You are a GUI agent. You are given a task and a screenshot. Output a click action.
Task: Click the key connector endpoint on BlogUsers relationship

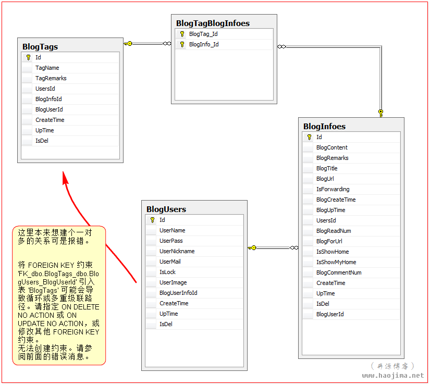point(252,247)
